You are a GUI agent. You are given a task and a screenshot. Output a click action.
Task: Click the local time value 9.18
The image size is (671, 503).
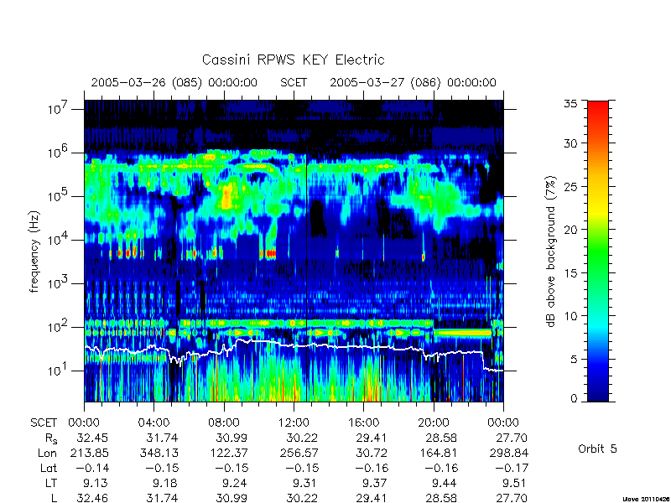coord(164,484)
